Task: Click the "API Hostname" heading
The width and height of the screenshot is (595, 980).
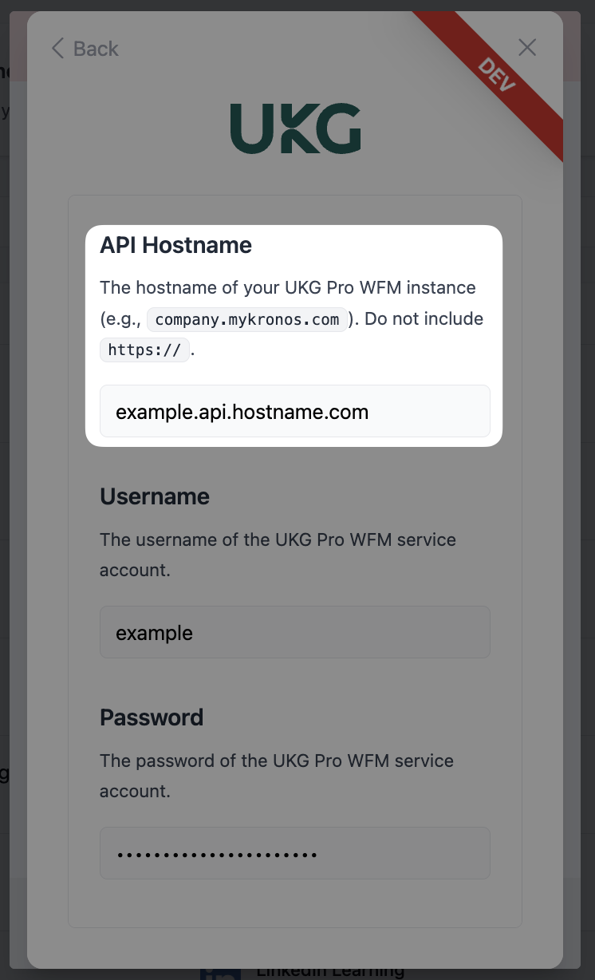Action: coord(175,245)
